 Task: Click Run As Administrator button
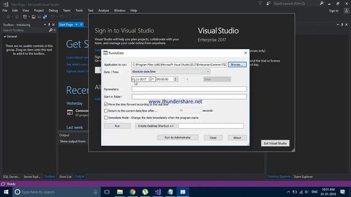178,137
